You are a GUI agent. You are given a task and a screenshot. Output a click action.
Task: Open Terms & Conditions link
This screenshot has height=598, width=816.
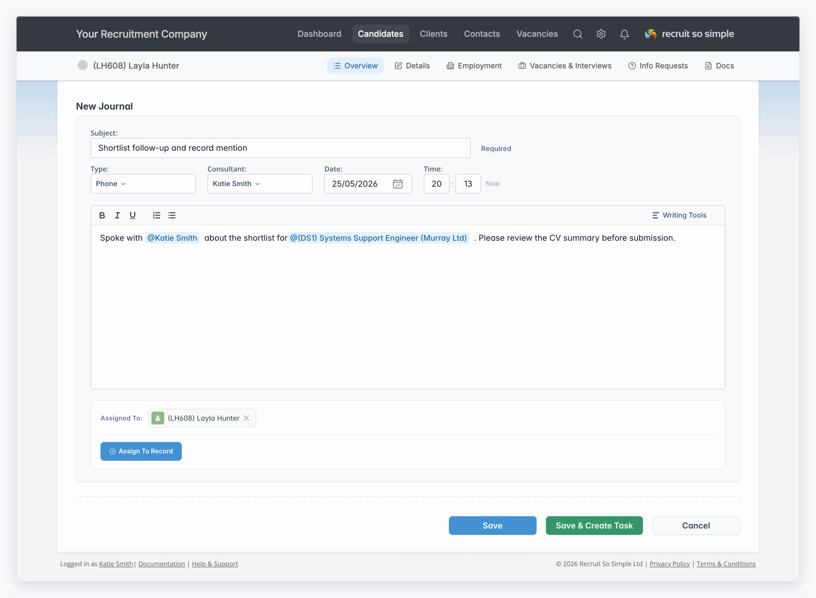point(726,564)
